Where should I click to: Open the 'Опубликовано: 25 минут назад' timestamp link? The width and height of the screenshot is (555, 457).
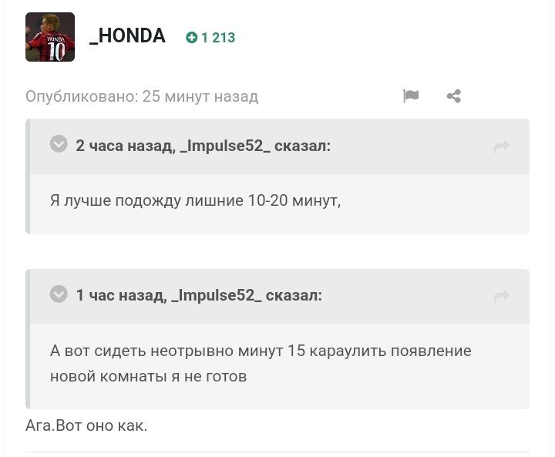coord(142,96)
